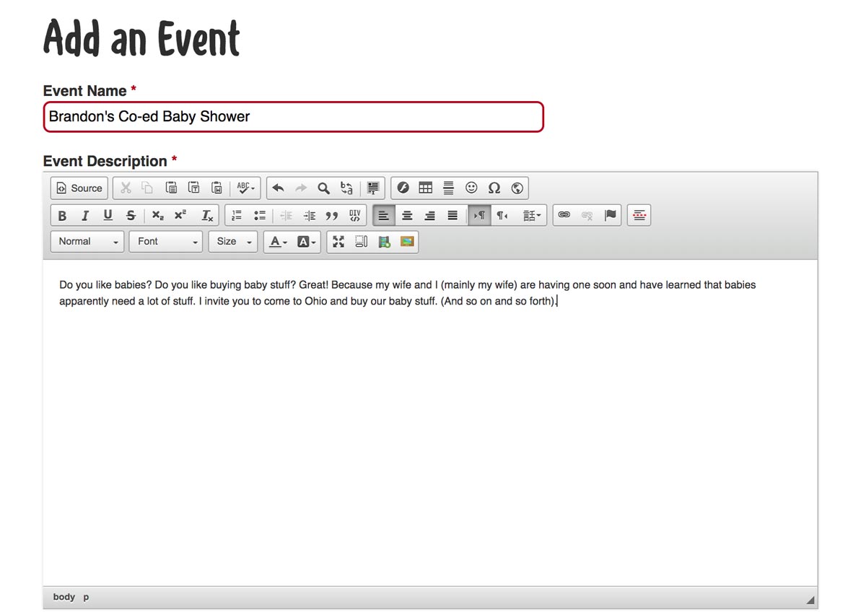
Task: Open the smiley emoticon picker
Action: 471,188
